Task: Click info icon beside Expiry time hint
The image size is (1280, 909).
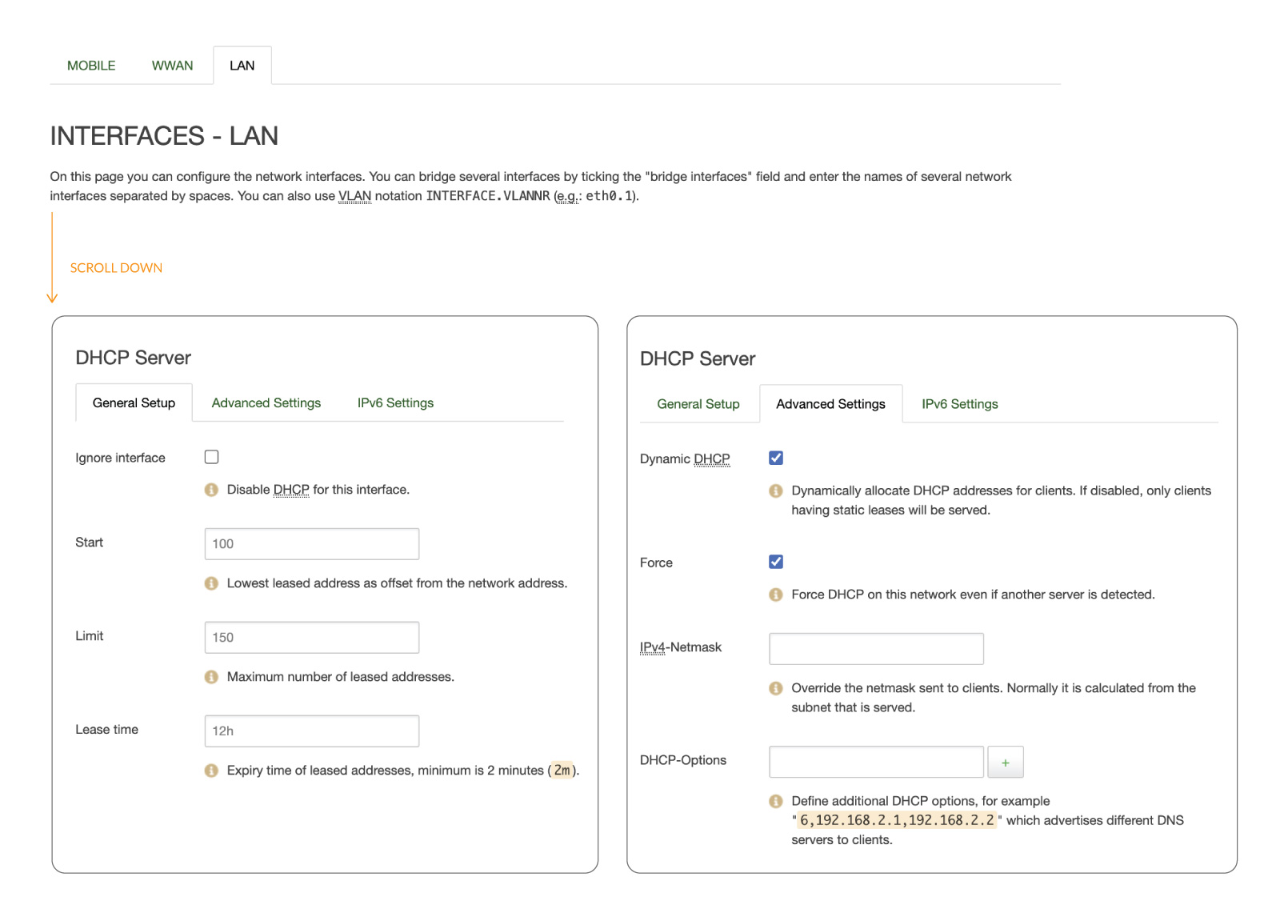Action: (211, 771)
